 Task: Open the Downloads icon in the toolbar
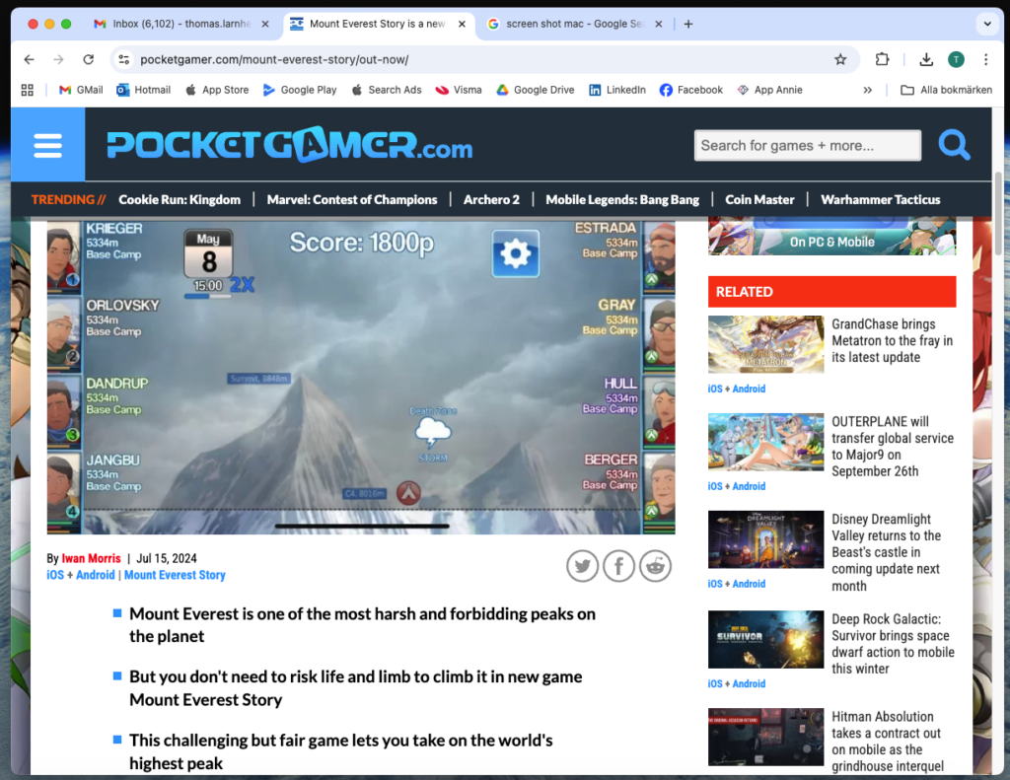(x=926, y=60)
